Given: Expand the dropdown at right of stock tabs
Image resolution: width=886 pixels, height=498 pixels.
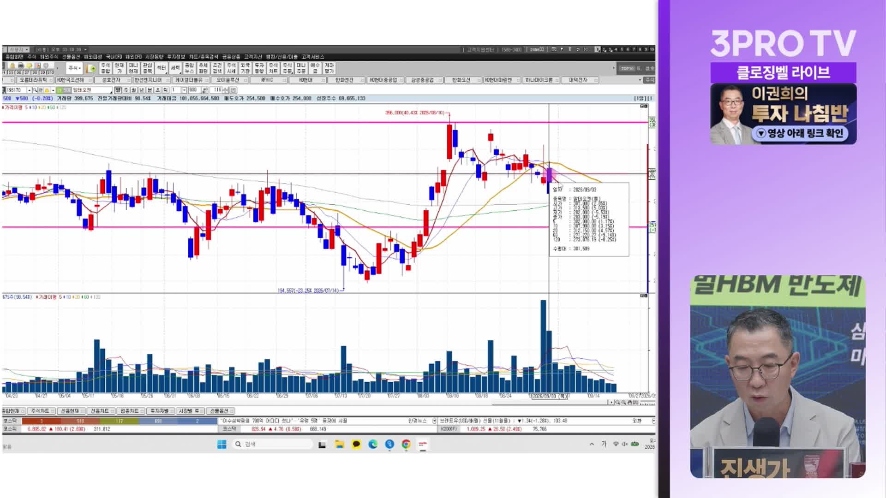Looking at the screenshot, I should [x=640, y=80].
